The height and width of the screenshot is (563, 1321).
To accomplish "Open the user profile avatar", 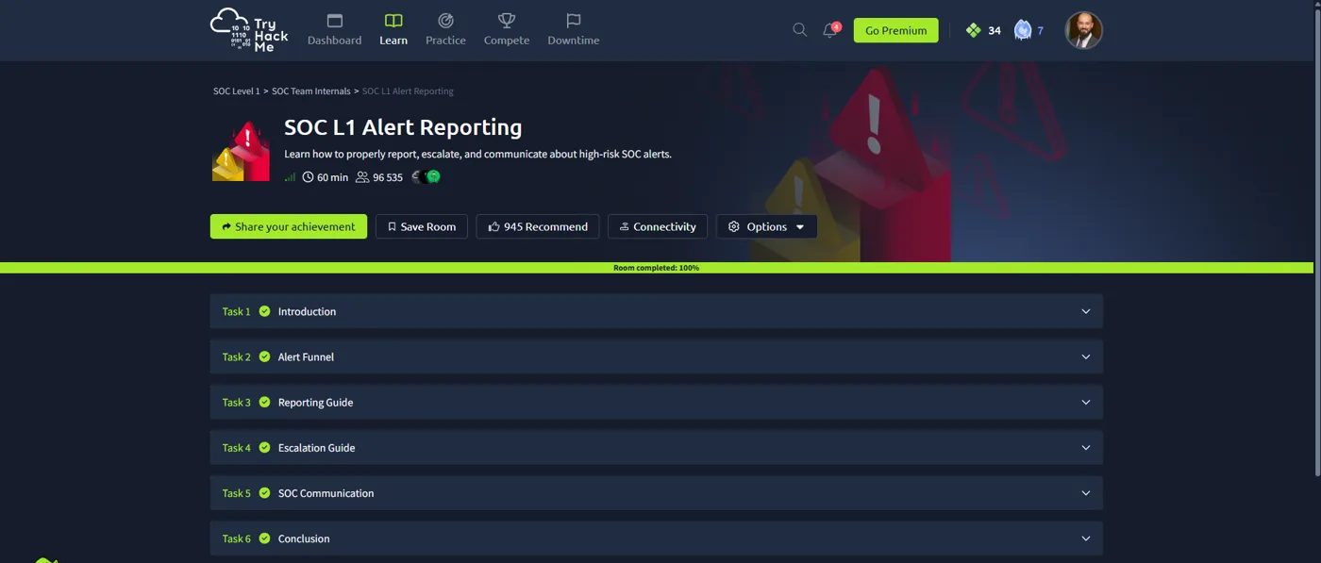I will click(x=1083, y=30).
